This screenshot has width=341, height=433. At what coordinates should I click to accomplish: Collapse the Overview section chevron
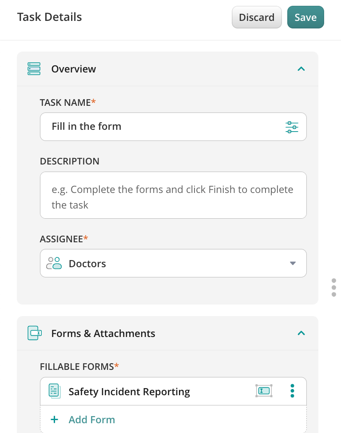pos(301,69)
